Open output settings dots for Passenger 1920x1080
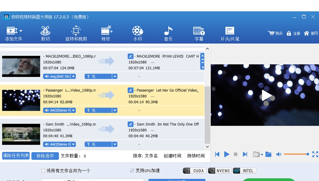 click(152, 96)
